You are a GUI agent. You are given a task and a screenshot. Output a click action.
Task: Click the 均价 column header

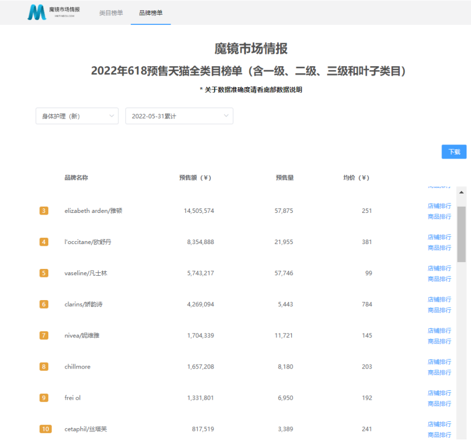357,177
